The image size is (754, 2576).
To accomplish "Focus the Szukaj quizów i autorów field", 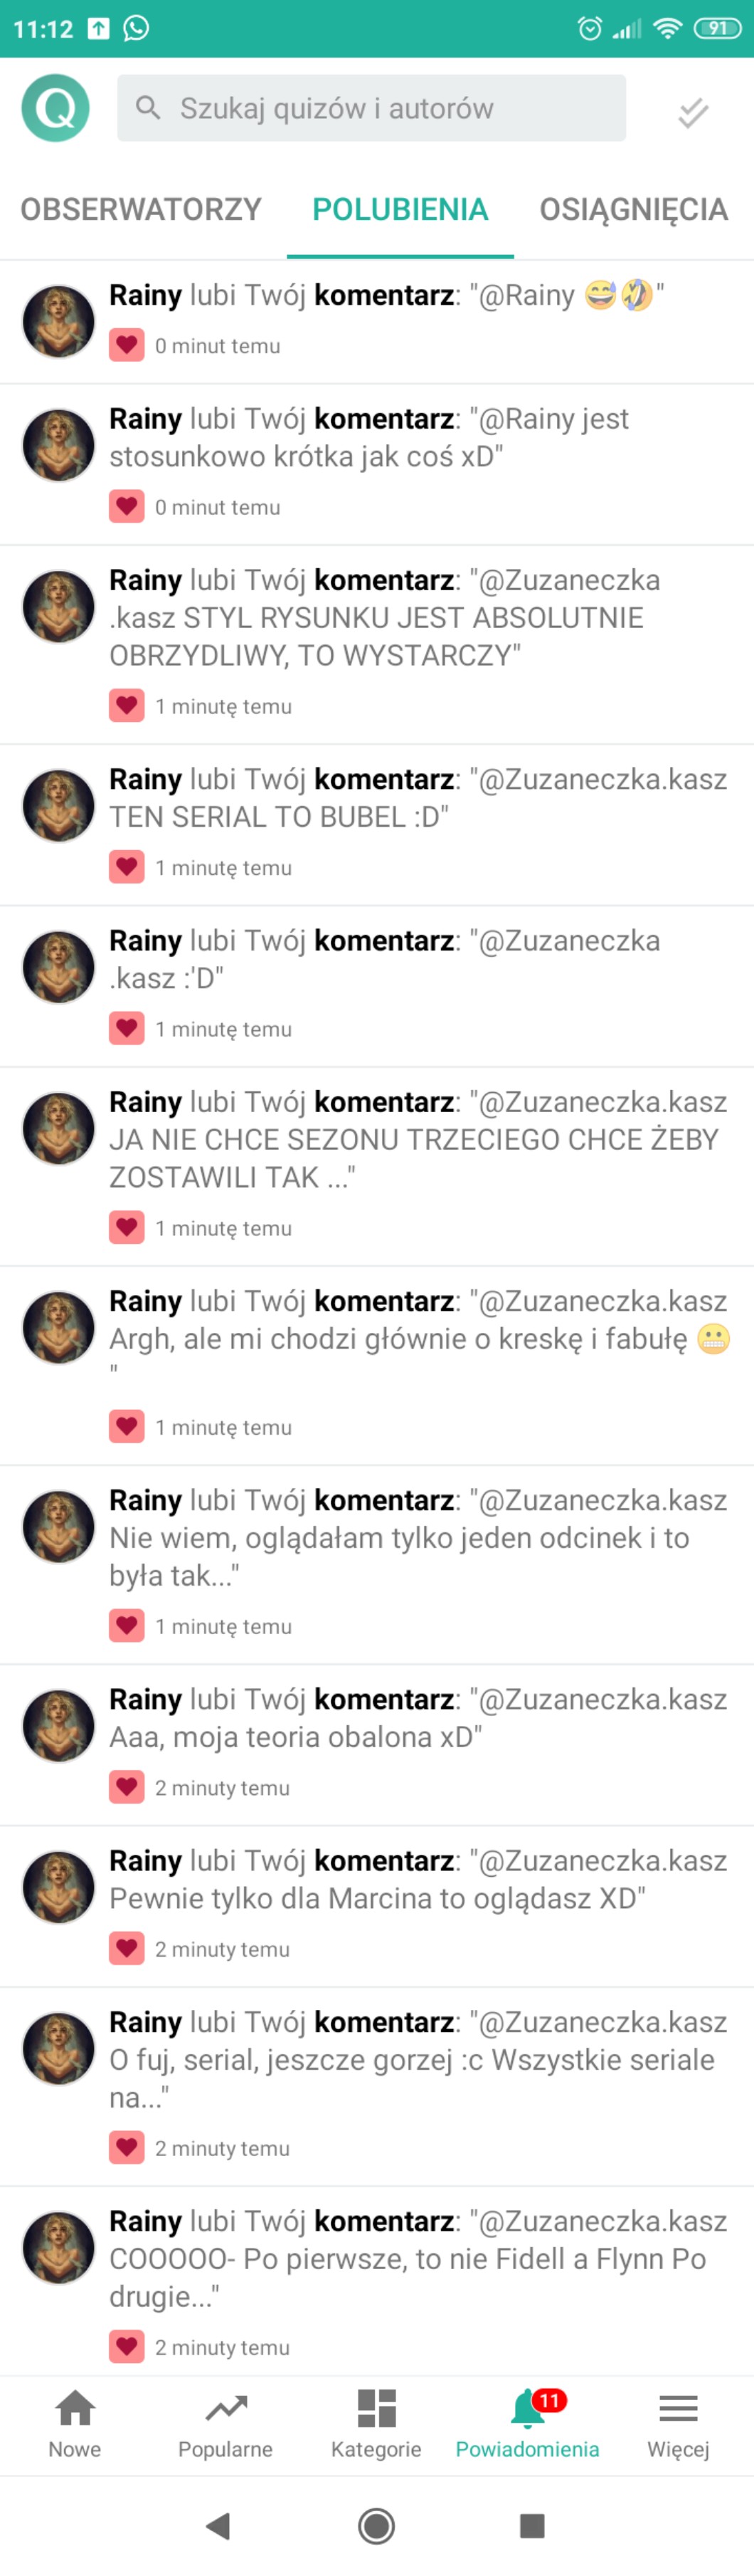I will click(x=371, y=108).
